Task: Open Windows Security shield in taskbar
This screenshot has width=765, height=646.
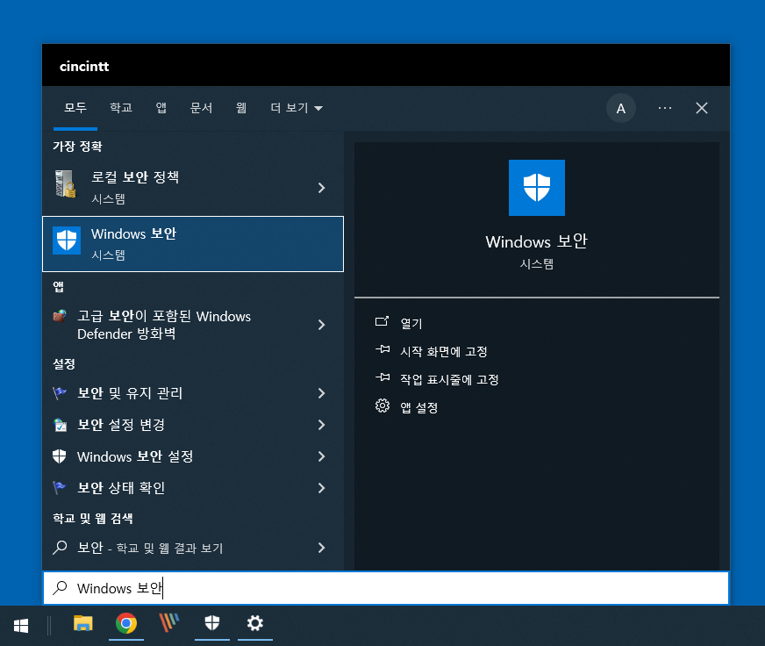Action: [212, 623]
